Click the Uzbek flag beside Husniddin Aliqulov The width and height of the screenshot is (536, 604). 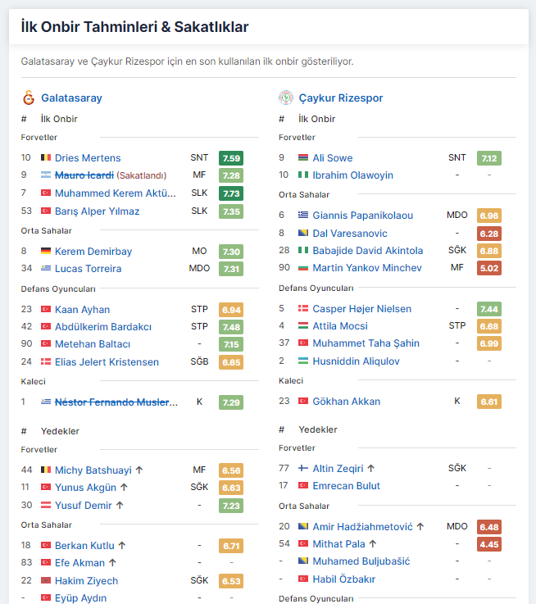click(x=303, y=361)
